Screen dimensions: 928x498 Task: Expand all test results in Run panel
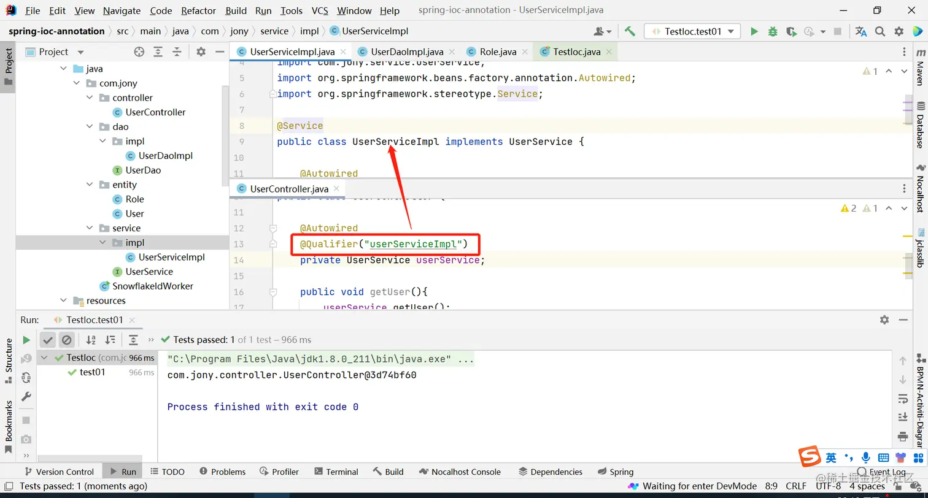pos(133,340)
